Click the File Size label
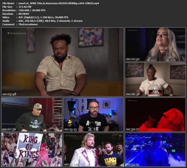187x168 pixels. [x=7, y=7]
